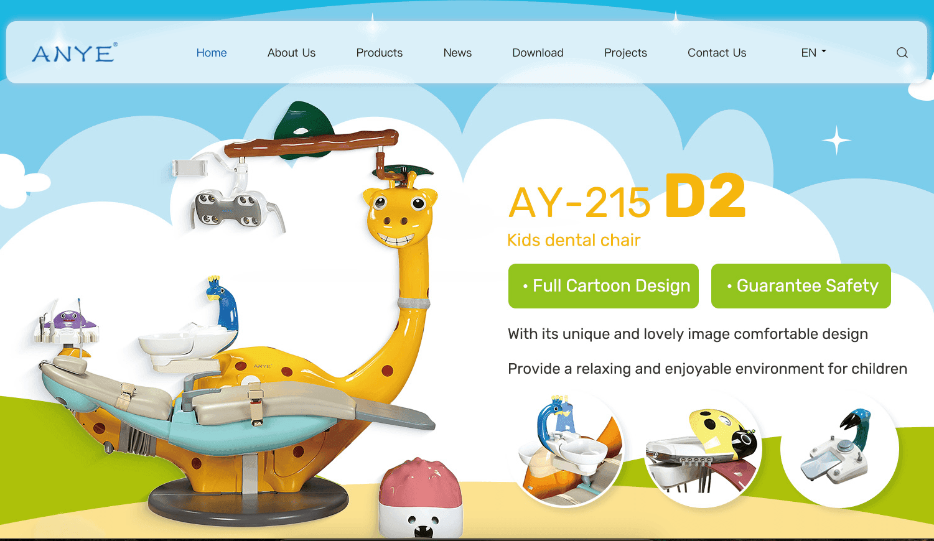Screen dimensions: 934x541
Task: Click the ANYE logo
Action: pyautogui.click(x=75, y=53)
